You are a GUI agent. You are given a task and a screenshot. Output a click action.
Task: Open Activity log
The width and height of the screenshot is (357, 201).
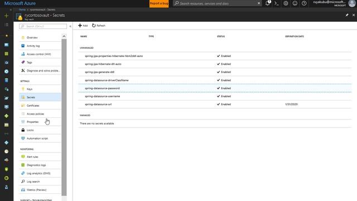coord(40,46)
